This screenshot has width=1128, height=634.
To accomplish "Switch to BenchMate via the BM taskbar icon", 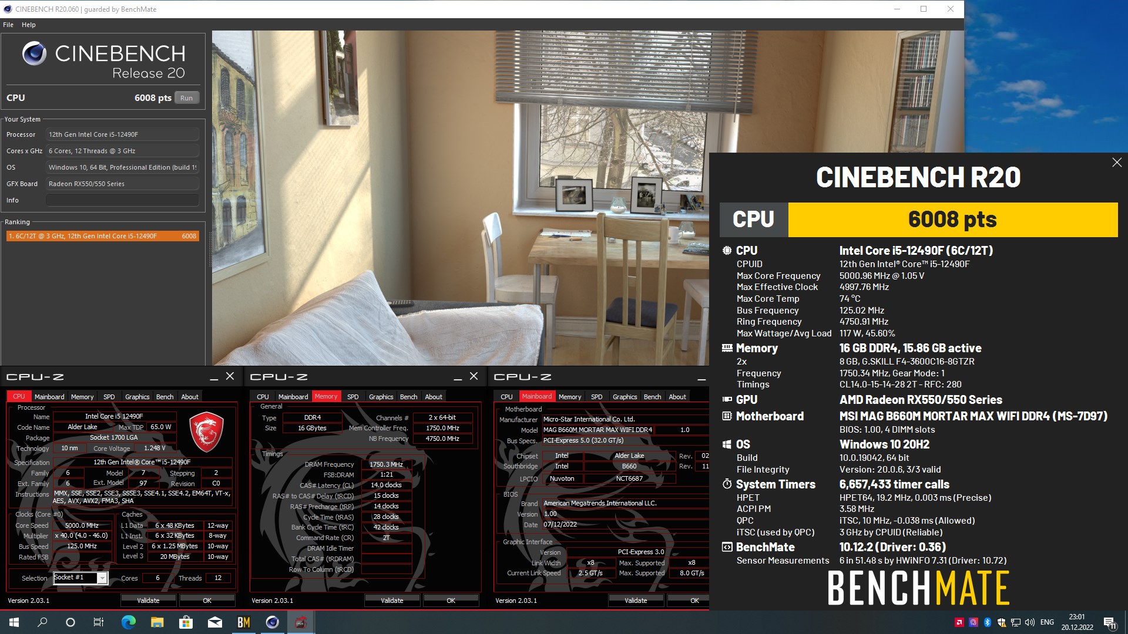I will (243, 622).
